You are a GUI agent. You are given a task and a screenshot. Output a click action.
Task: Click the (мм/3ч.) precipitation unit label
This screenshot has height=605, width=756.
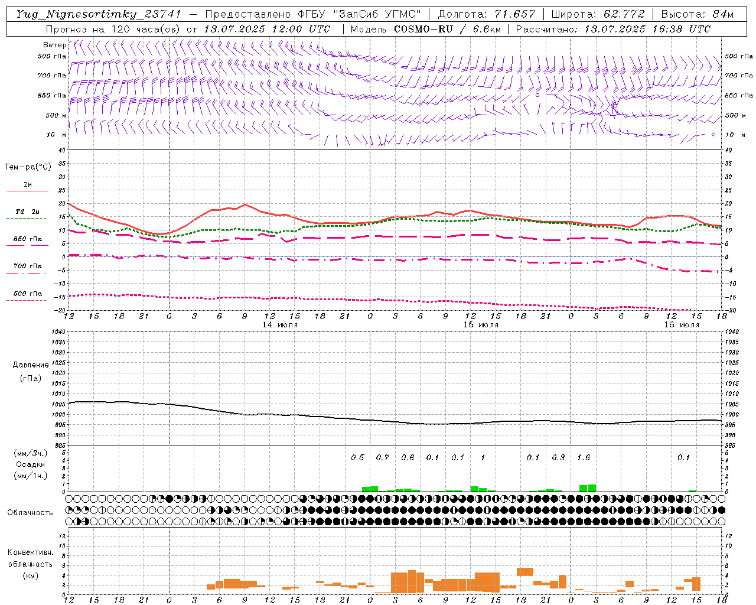coord(30,453)
